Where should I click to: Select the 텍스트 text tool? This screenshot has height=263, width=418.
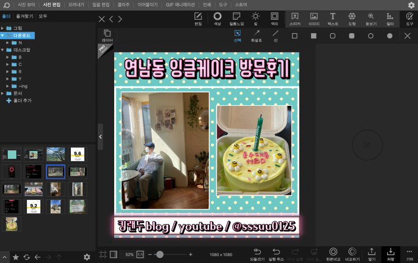[x=332, y=19]
